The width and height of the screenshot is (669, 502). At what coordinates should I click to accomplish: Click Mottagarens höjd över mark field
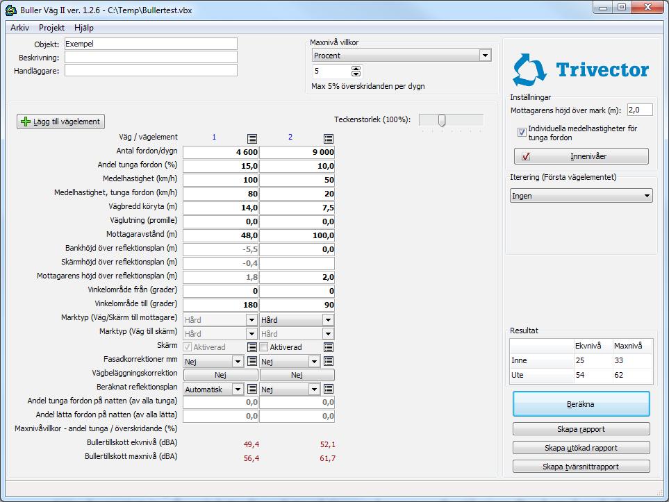[x=640, y=110]
